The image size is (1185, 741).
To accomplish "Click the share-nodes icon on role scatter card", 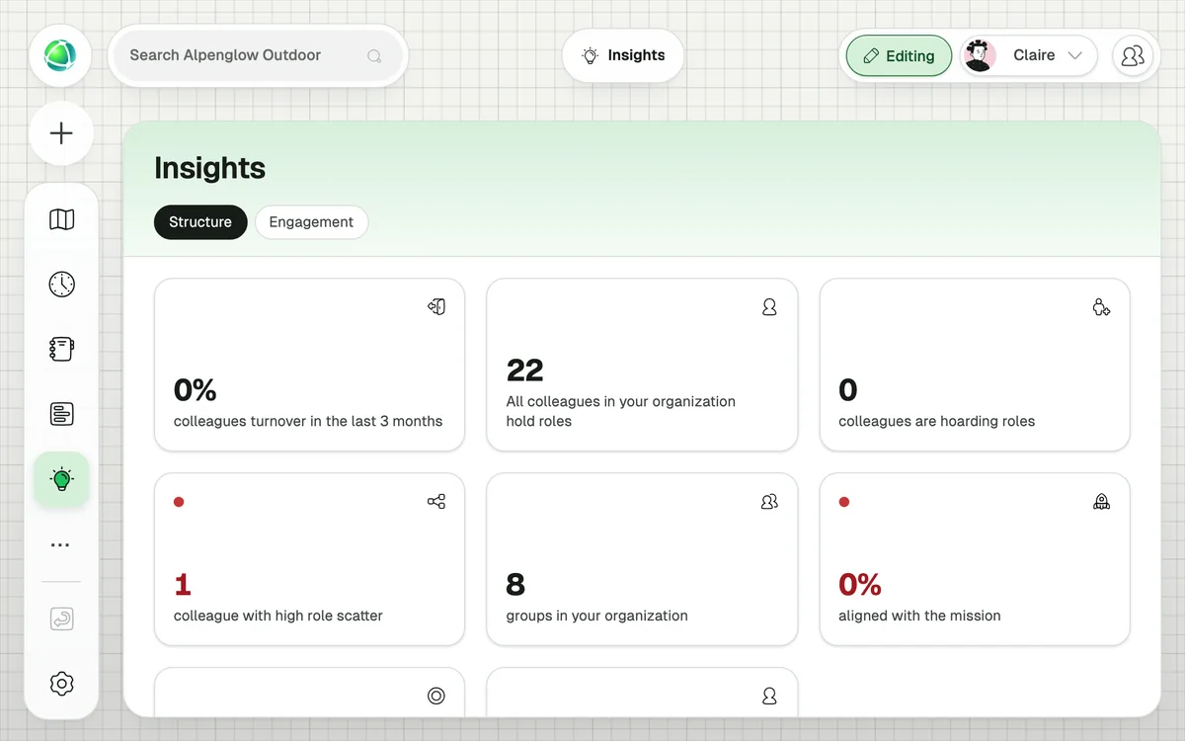I will coord(436,502).
